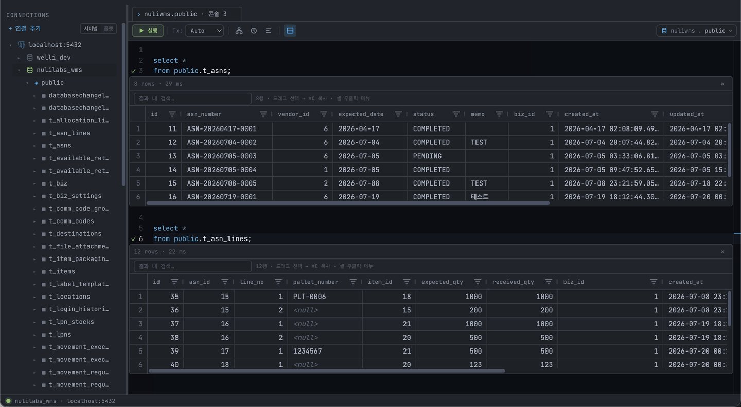Open the explain plan diagram icon in toolbar
Image resolution: width=741 pixels, height=407 pixels.
coord(239,31)
